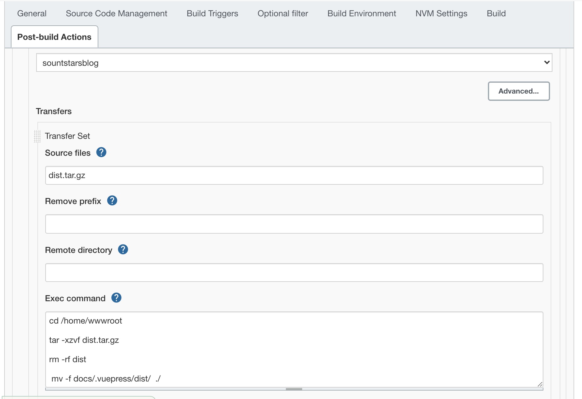Open the Source Code Management tab
This screenshot has height=399, width=582.
point(116,14)
